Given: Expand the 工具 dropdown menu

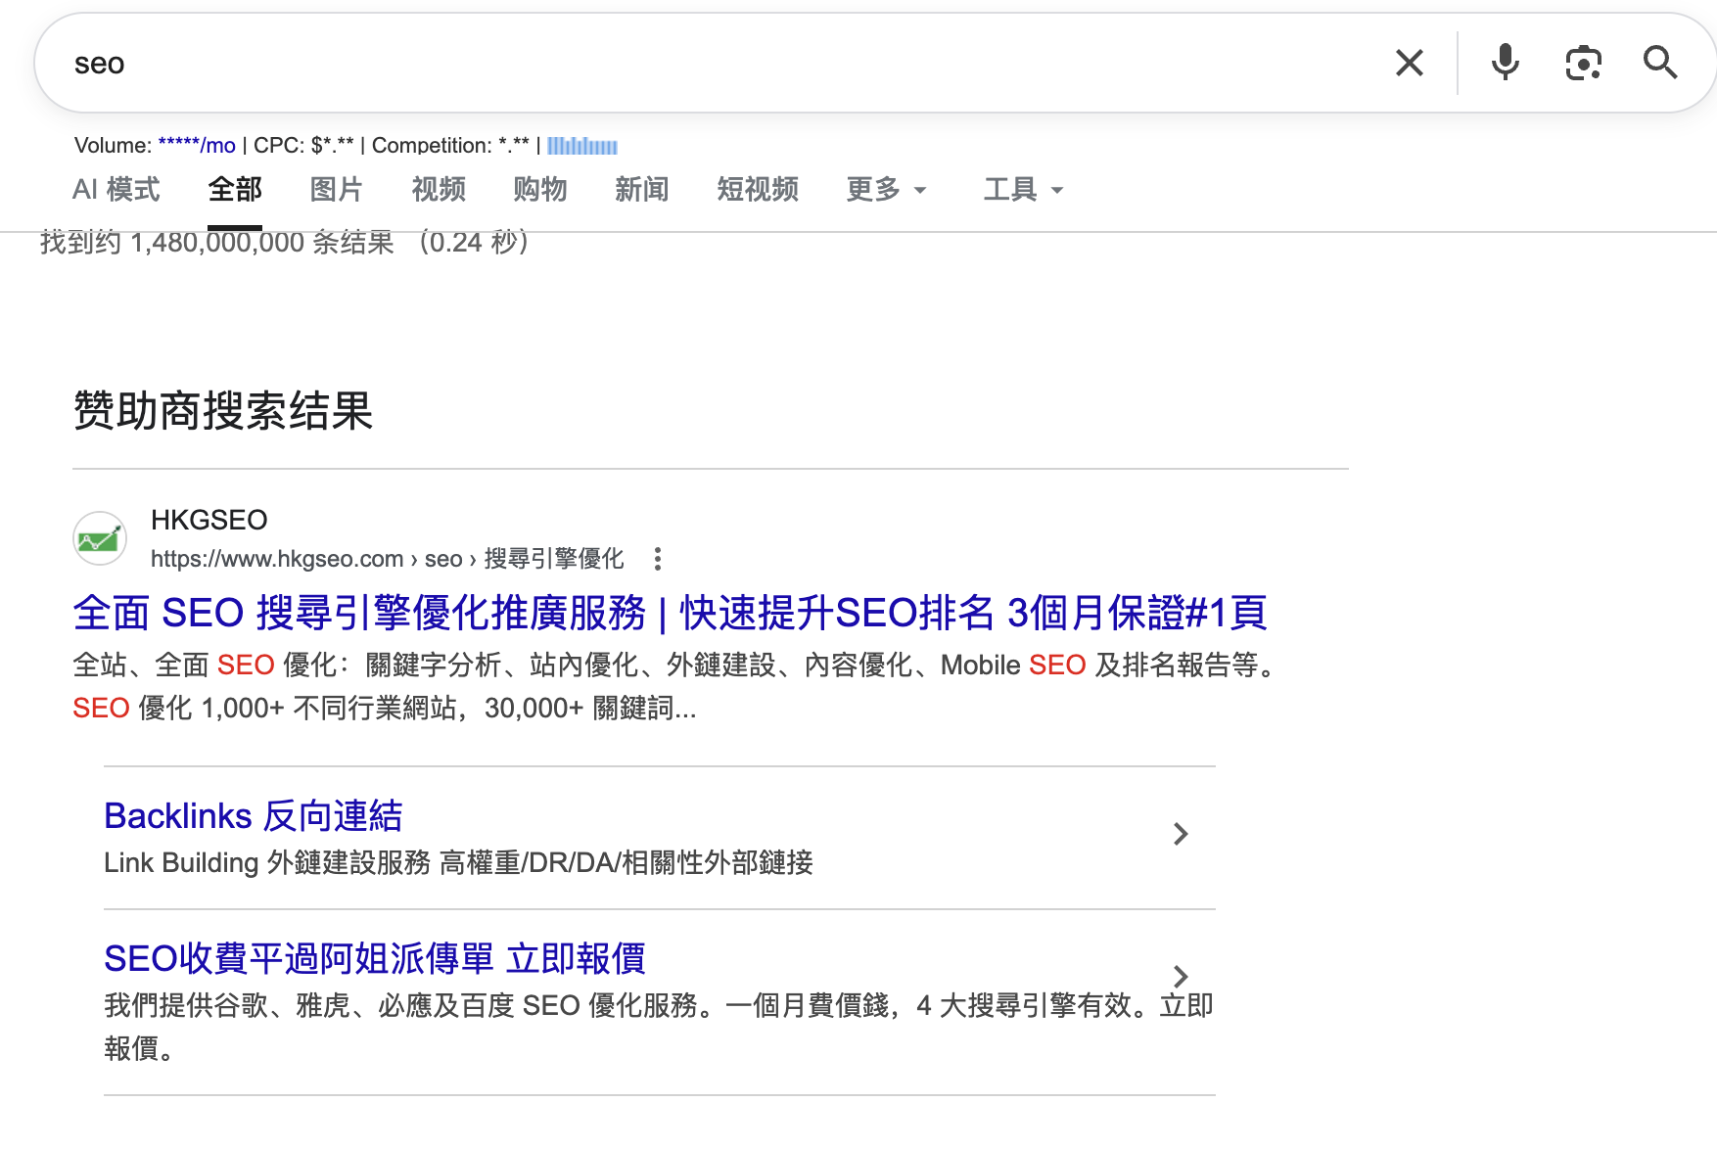Looking at the screenshot, I should coord(1023,189).
